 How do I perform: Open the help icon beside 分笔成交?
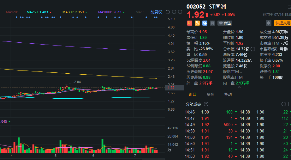[x=206, y=104]
